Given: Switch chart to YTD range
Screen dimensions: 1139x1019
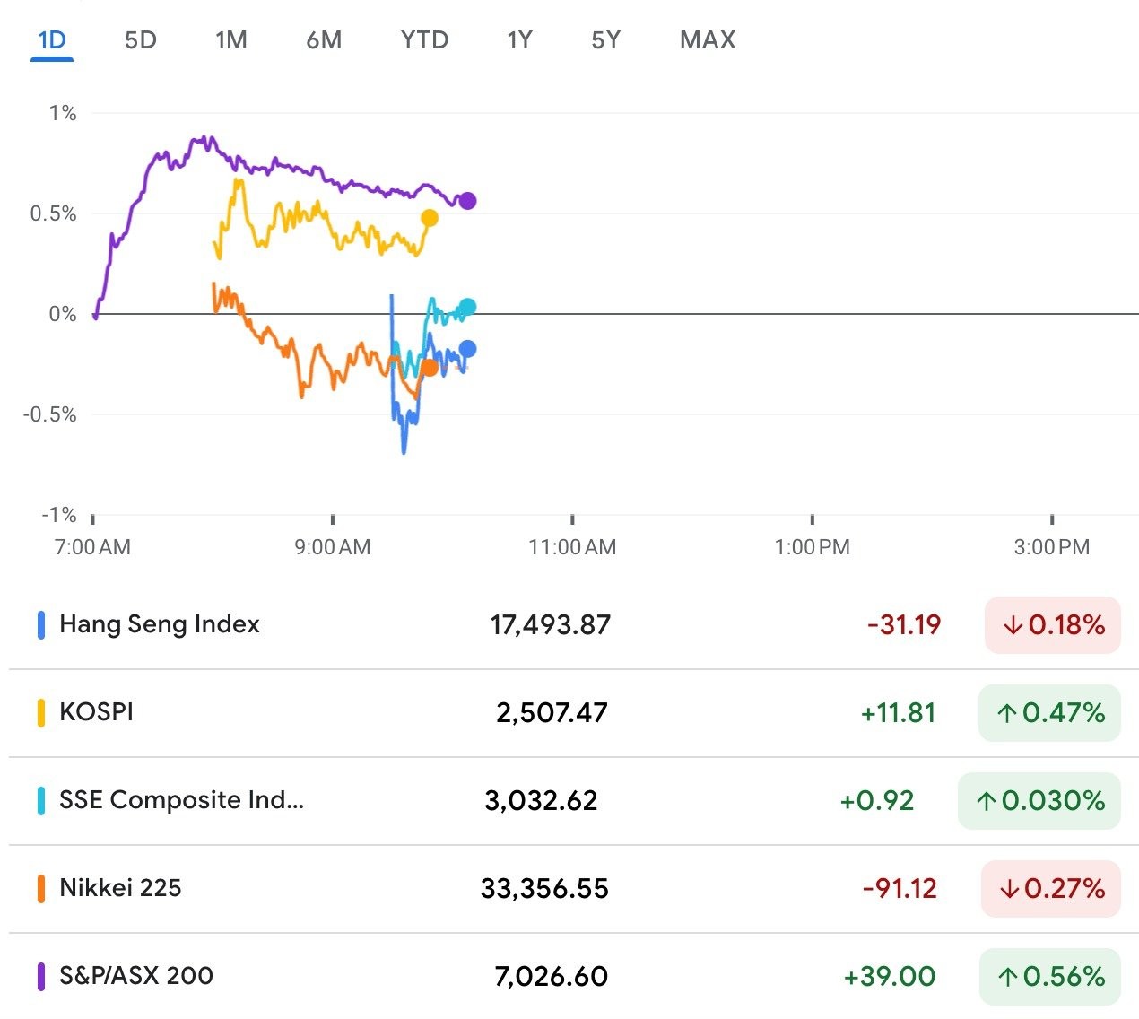Looking at the screenshot, I should 424,40.
